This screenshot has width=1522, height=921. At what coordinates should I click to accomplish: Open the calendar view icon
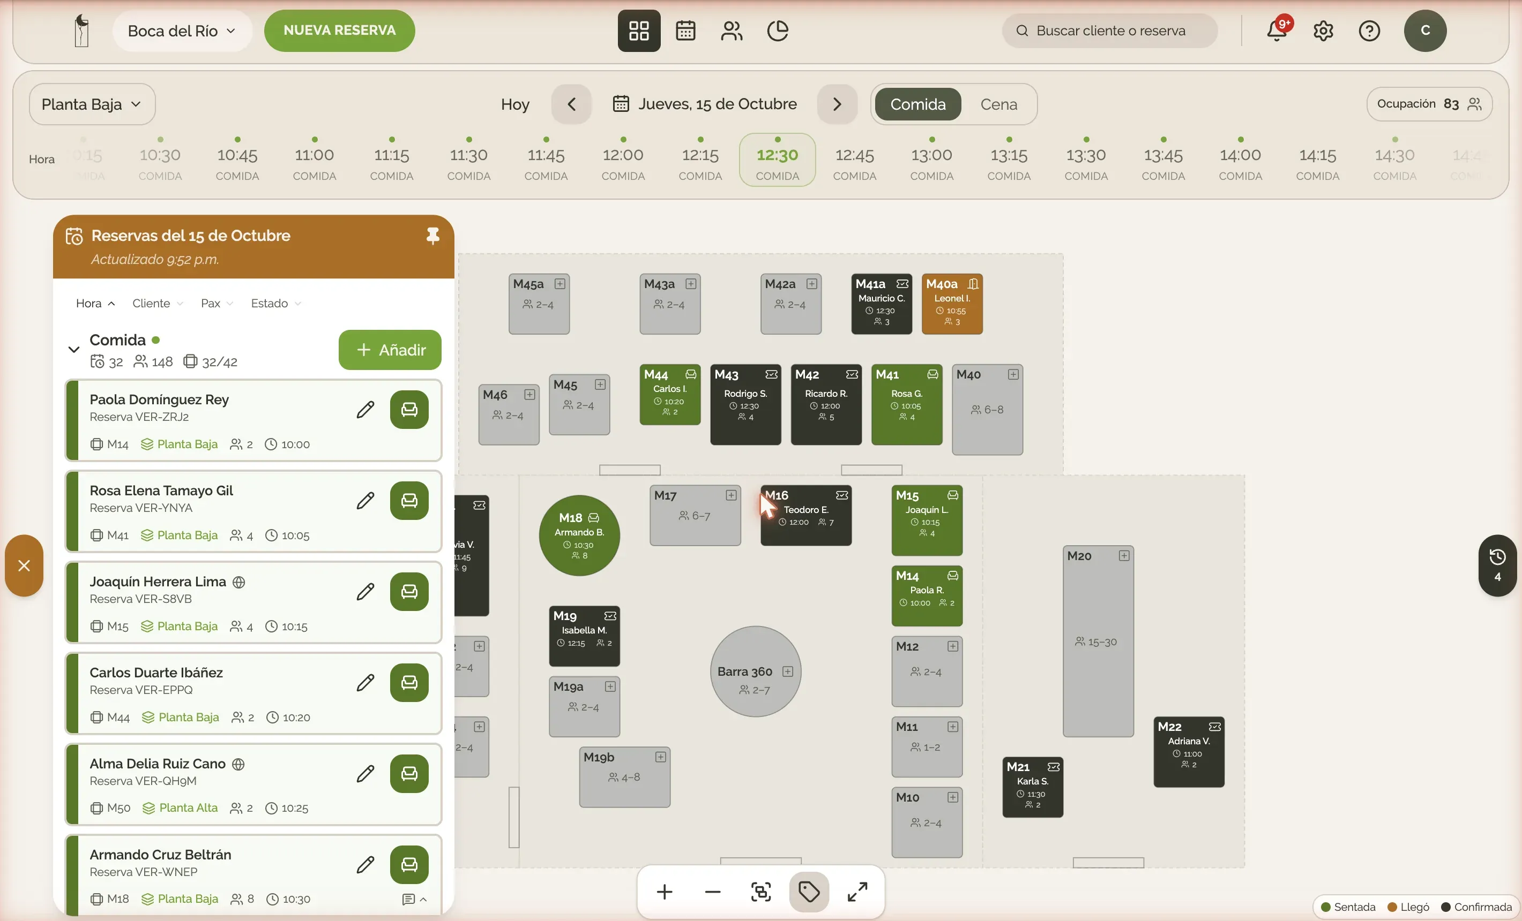pos(685,31)
